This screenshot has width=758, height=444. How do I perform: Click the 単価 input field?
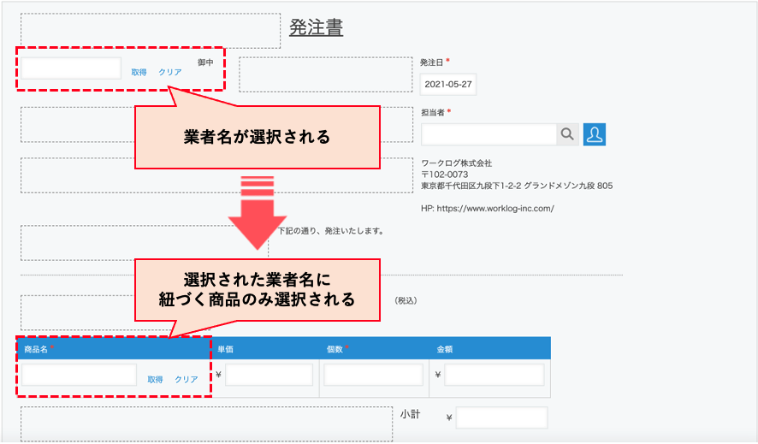(x=269, y=375)
